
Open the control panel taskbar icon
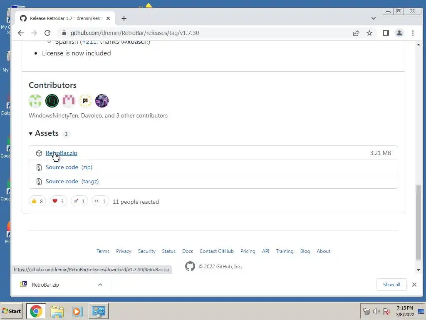click(x=98, y=311)
